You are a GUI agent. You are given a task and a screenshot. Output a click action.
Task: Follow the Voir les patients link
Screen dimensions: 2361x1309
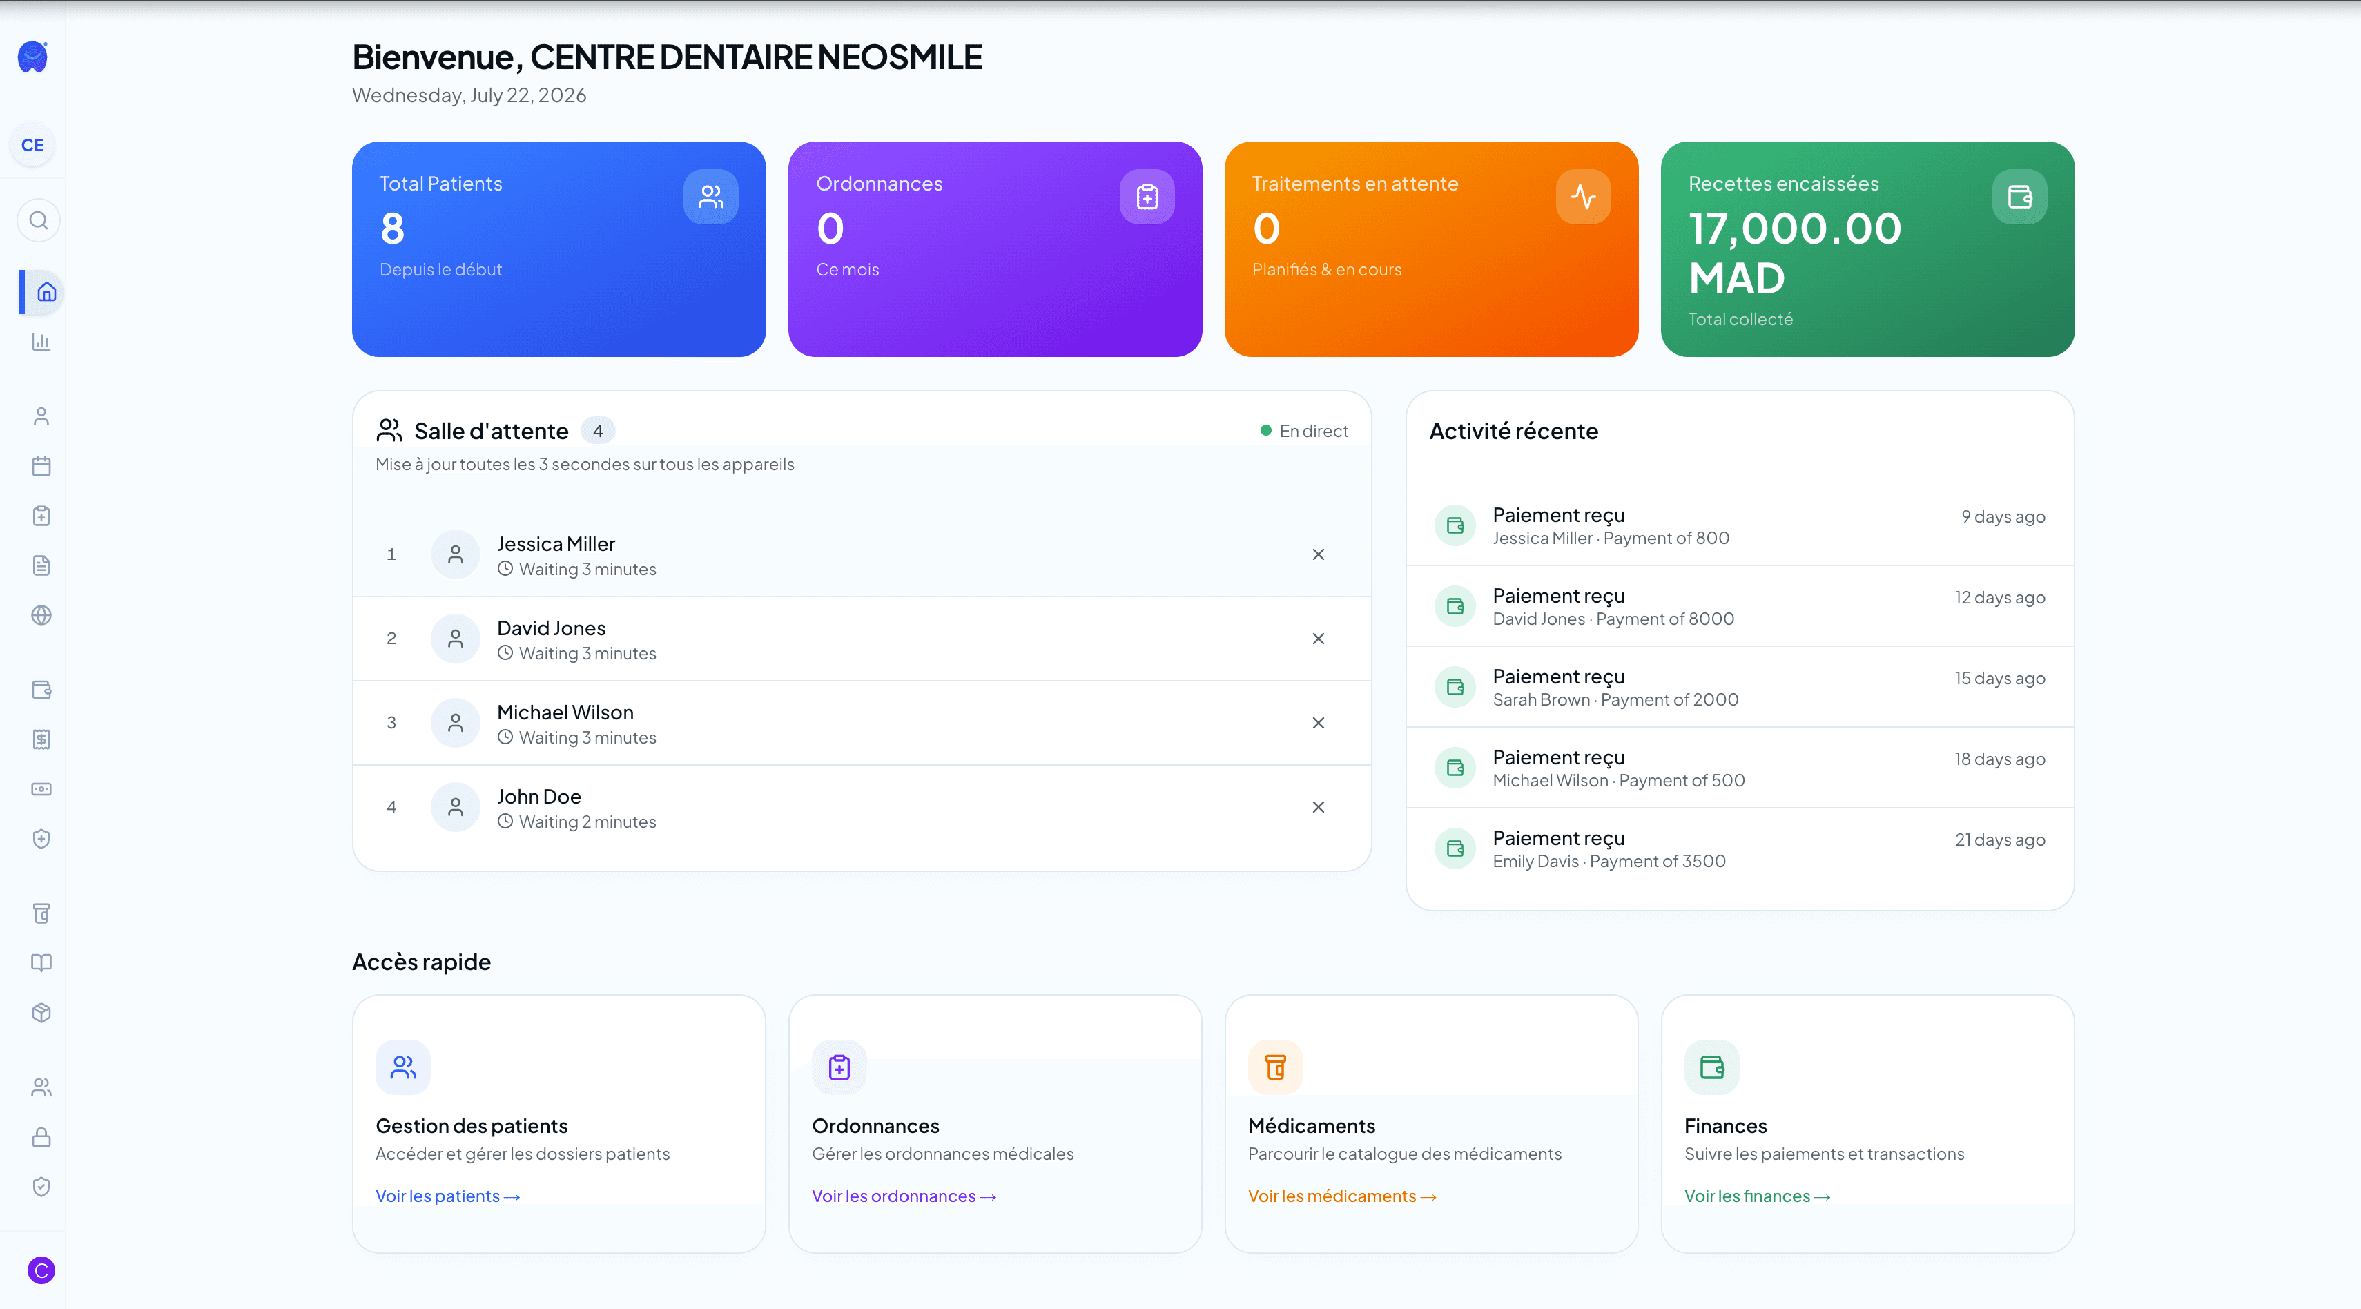pyautogui.click(x=447, y=1196)
